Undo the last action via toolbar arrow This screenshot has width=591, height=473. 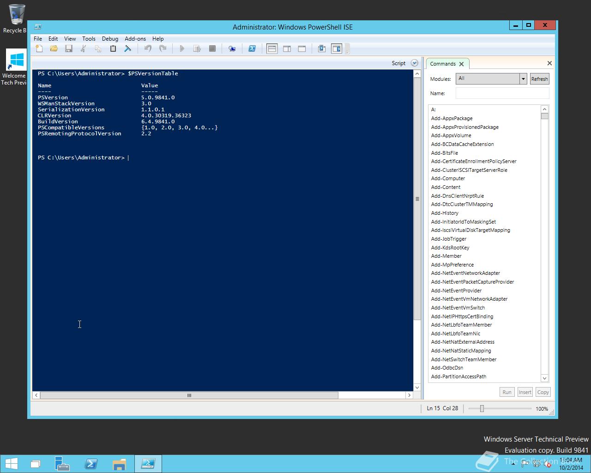(x=148, y=49)
